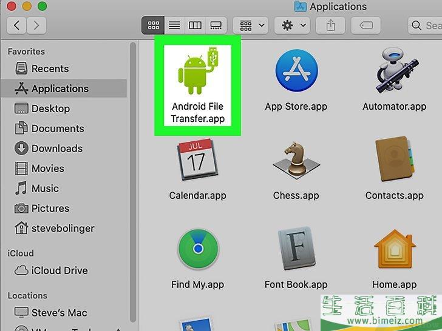Open the App Store app icon
Screen dimensions: 442x331
point(296,70)
